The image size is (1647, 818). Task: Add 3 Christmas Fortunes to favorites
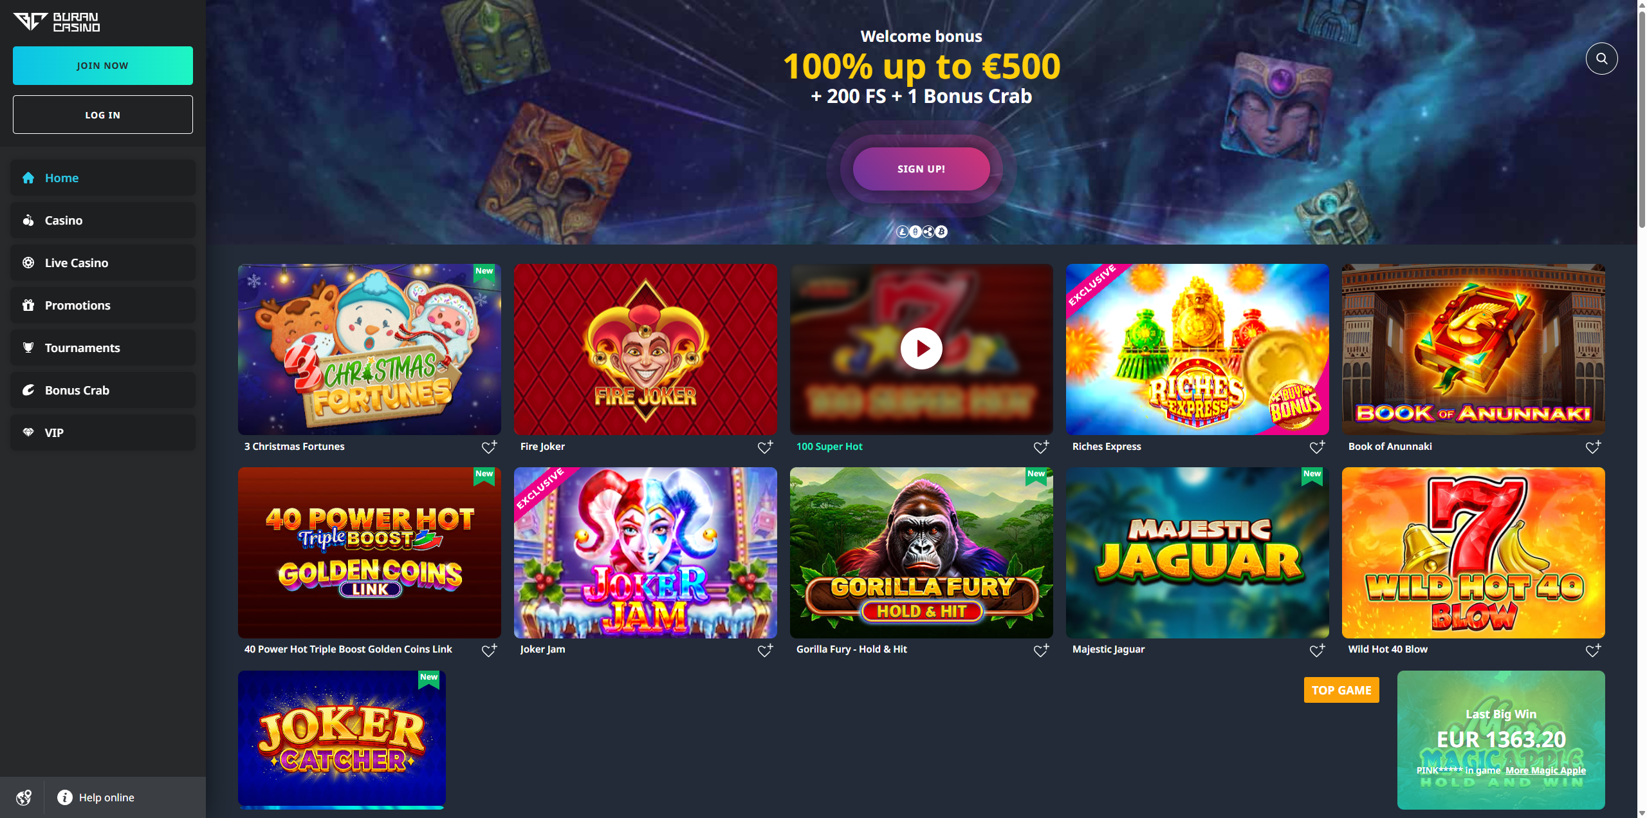489,447
